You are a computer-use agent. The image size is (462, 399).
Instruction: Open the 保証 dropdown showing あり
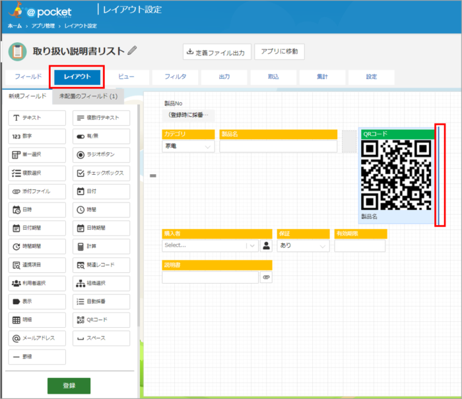303,245
